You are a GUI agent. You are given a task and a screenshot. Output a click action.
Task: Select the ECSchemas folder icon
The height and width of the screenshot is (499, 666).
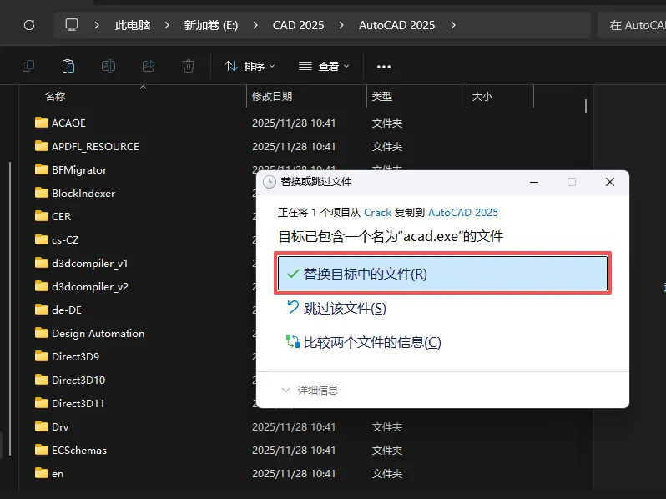point(41,450)
